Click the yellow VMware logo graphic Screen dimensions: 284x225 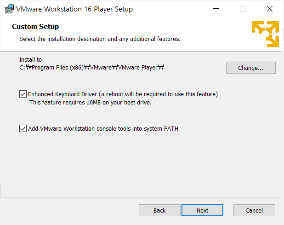click(265, 34)
